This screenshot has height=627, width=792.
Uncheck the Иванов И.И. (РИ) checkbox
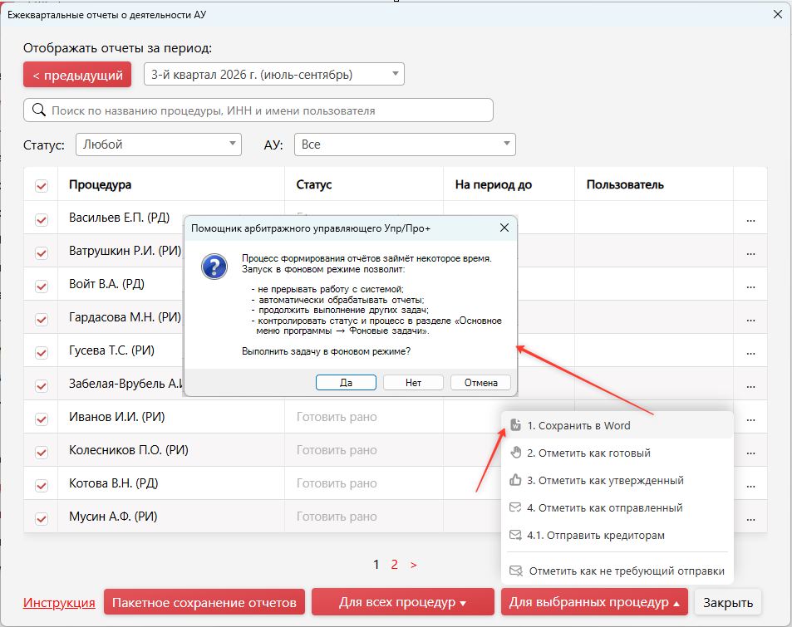click(42, 419)
